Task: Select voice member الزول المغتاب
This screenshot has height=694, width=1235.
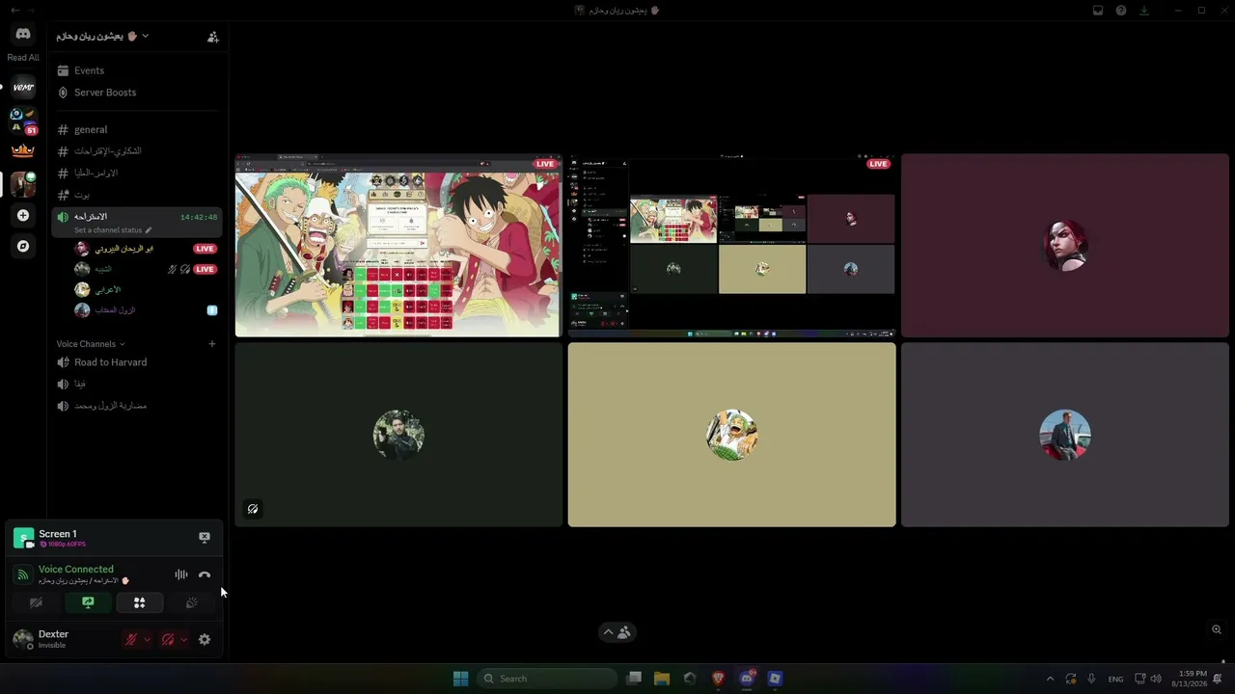Action: 147,310
